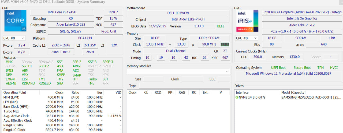Click the P-core count 2 / 4
Screen dimensions: 343x133
(22, 45)
